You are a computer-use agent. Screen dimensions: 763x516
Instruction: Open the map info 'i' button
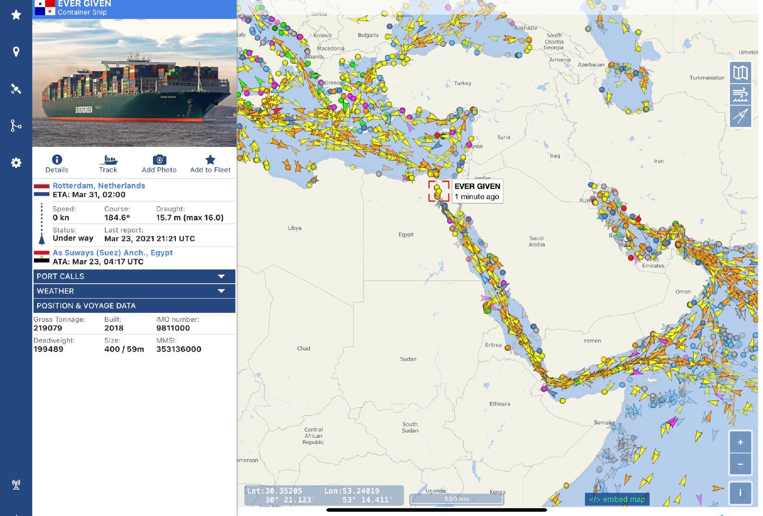(740, 493)
